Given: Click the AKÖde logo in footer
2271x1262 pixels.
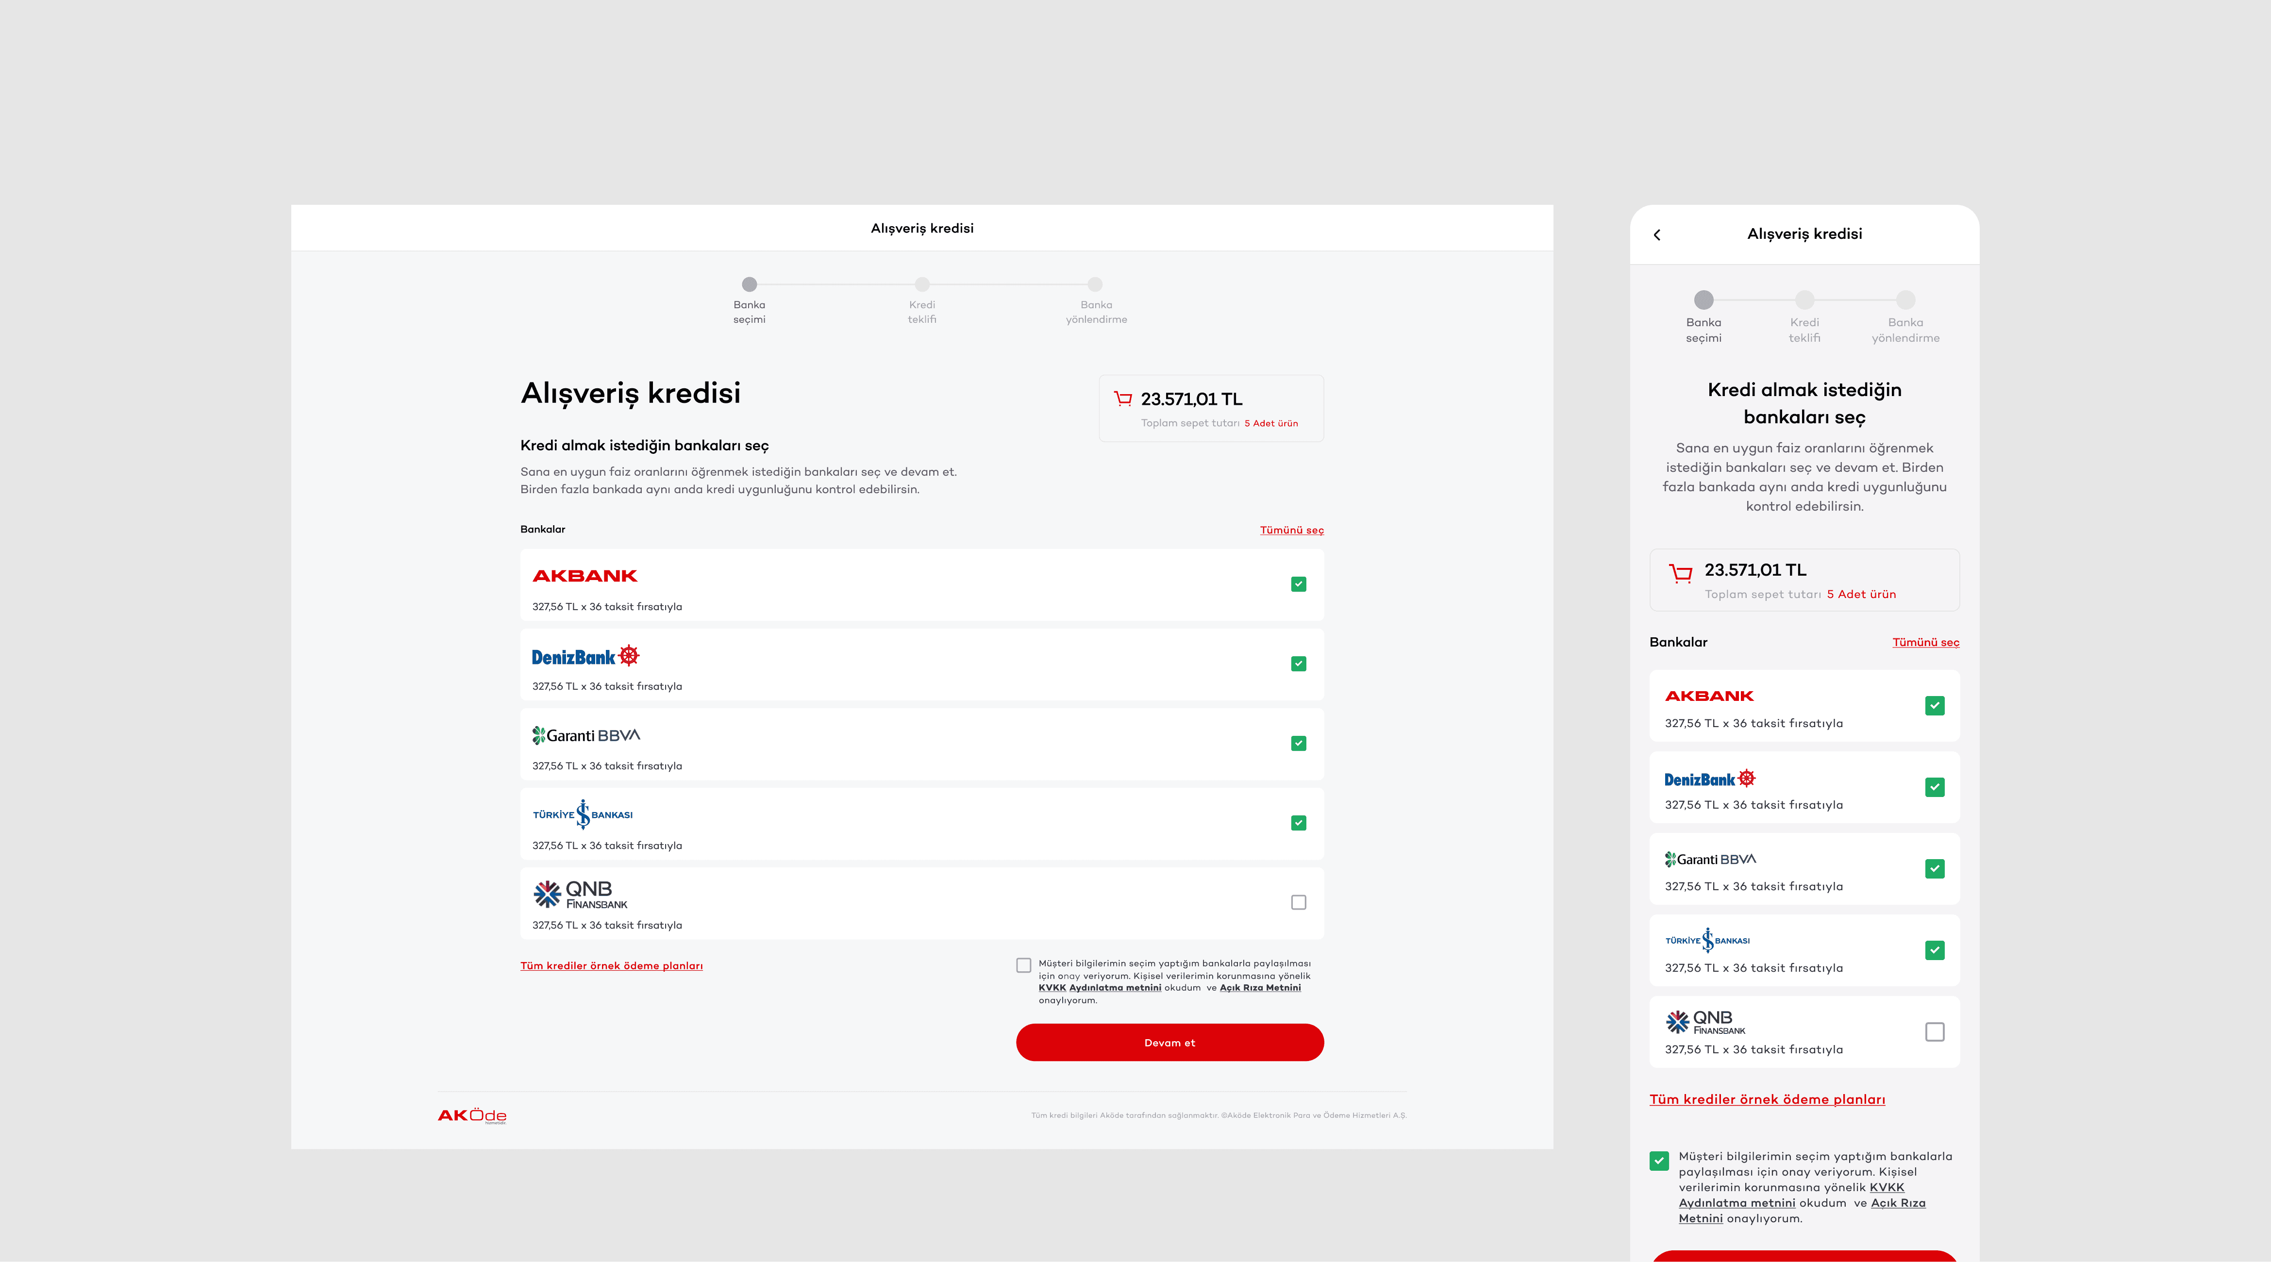Looking at the screenshot, I should click(x=472, y=1116).
